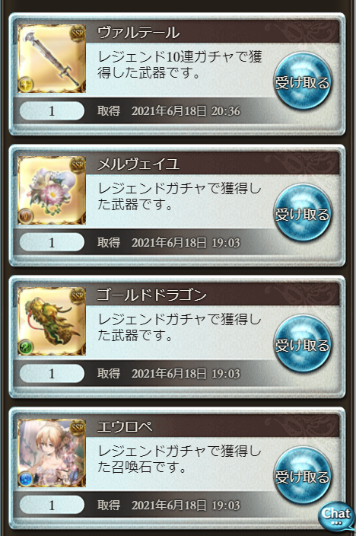Click the SSR badge on ヴァルテール
The width and height of the screenshot is (356, 536).
point(78,33)
